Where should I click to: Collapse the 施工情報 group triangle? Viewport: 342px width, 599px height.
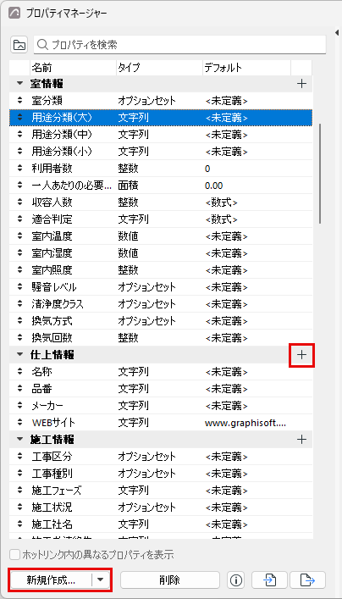point(19,440)
